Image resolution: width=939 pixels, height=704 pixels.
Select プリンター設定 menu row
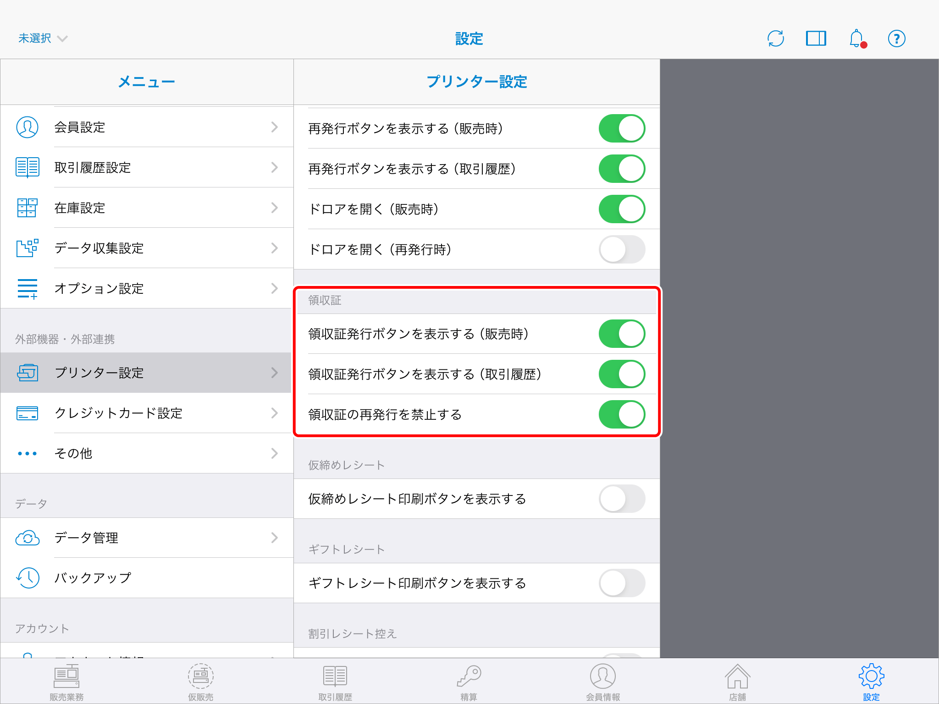click(147, 373)
